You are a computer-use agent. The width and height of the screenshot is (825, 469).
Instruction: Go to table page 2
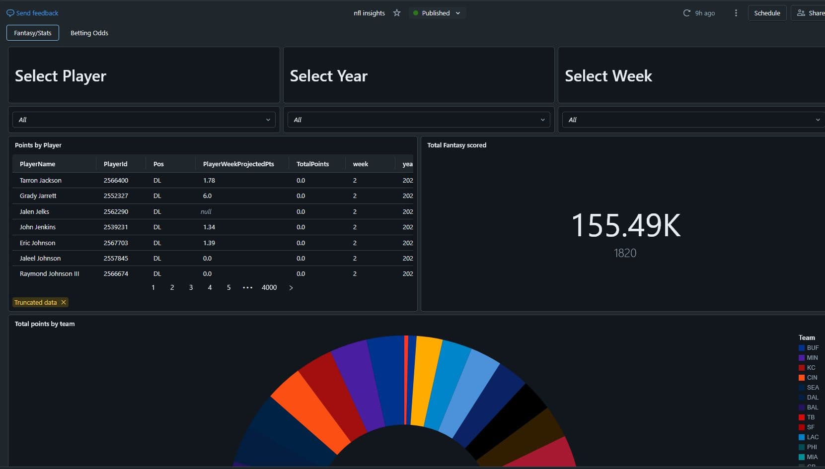pos(172,287)
